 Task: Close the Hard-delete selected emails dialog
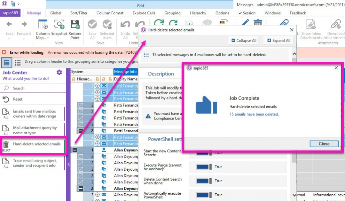(292, 30)
